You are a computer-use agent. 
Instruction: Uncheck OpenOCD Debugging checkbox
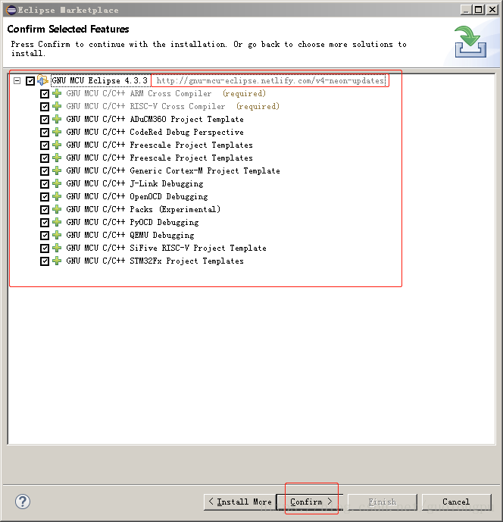click(44, 197)
